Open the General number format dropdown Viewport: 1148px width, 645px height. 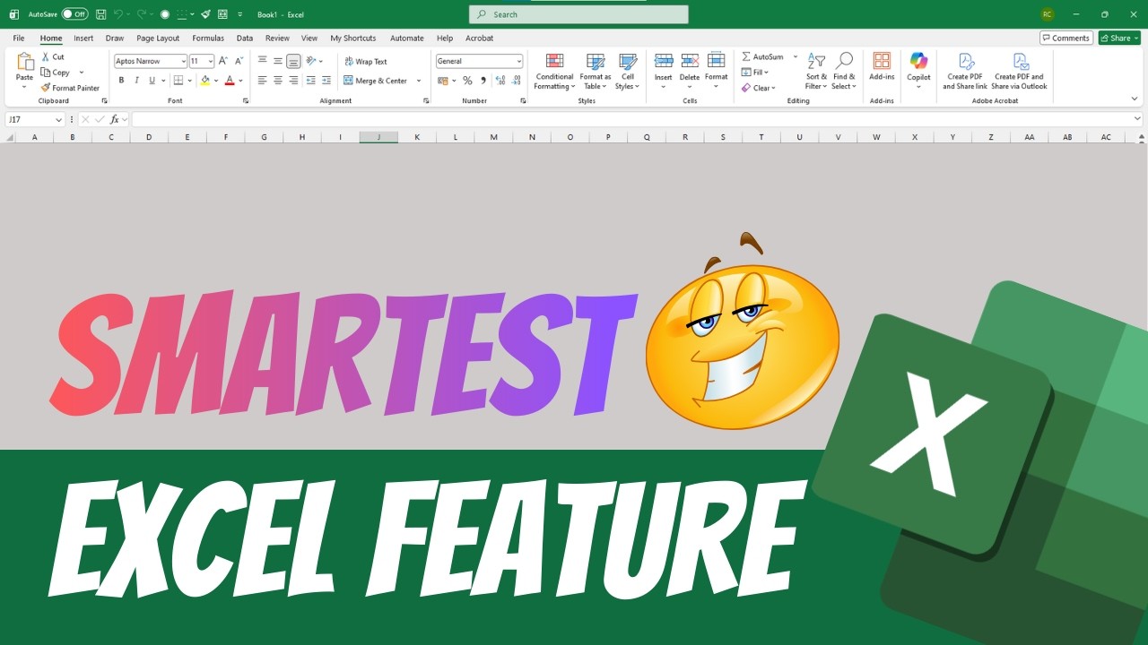[x=518, y=61]
